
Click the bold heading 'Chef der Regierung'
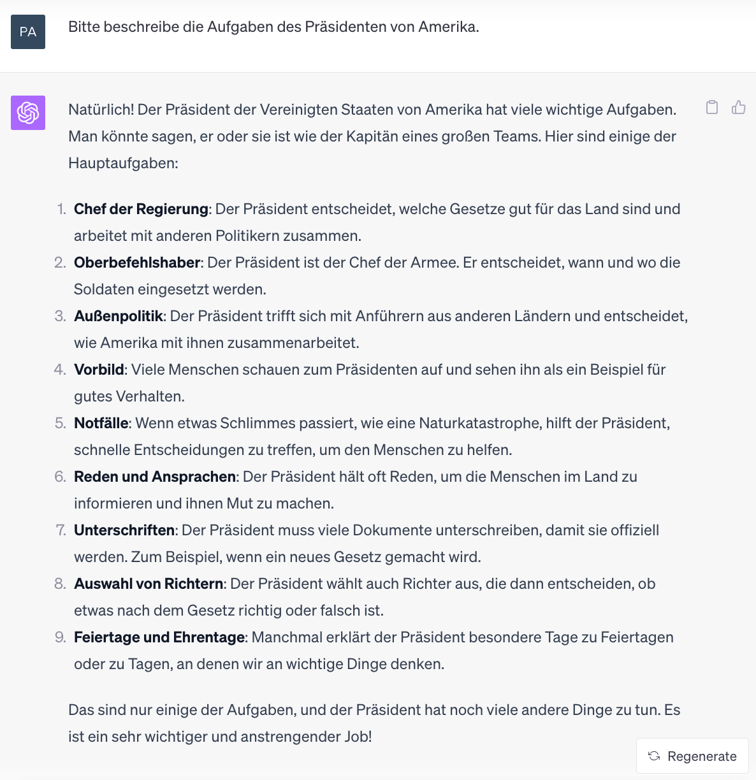[141, 209]
